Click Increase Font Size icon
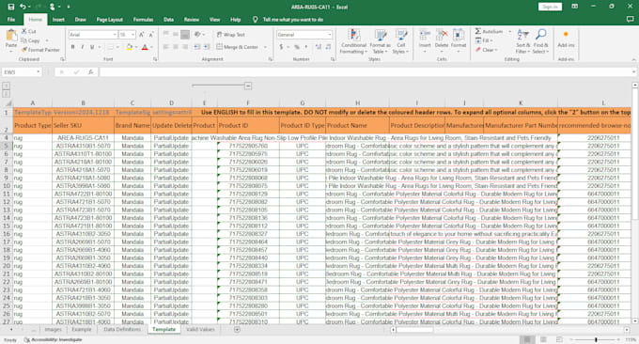The width and height of the screenshot is (639, 344). pyautogui.click(x=141, y=35)
